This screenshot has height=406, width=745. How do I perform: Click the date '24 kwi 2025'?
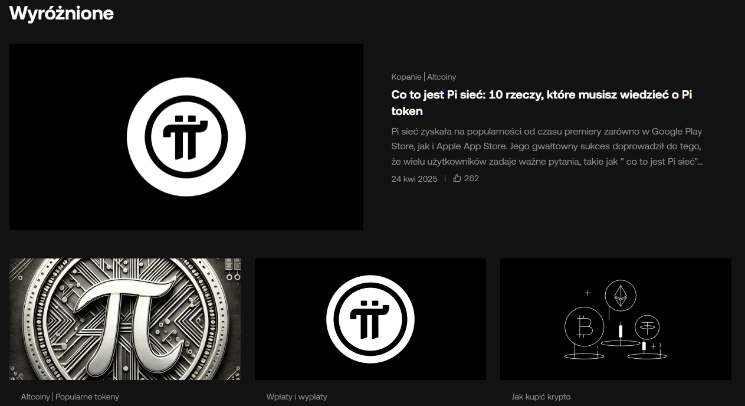pyautogui.click(x=415, y=178)
